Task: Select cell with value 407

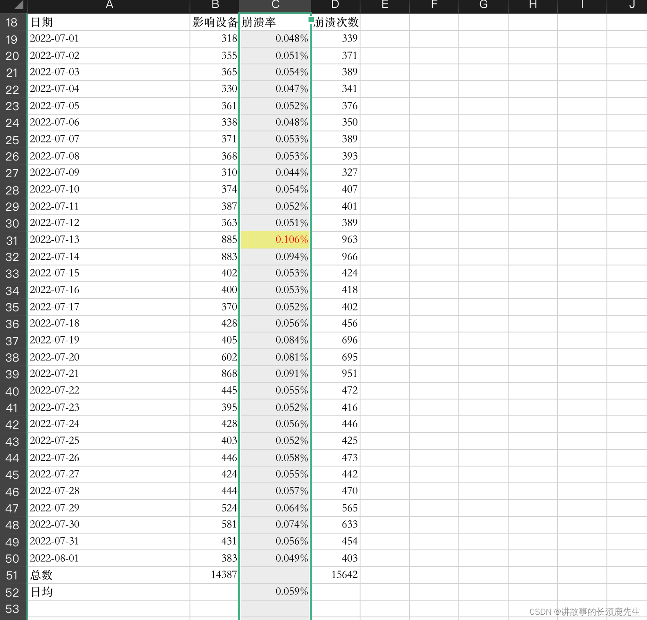Action: tap(336, 190)
